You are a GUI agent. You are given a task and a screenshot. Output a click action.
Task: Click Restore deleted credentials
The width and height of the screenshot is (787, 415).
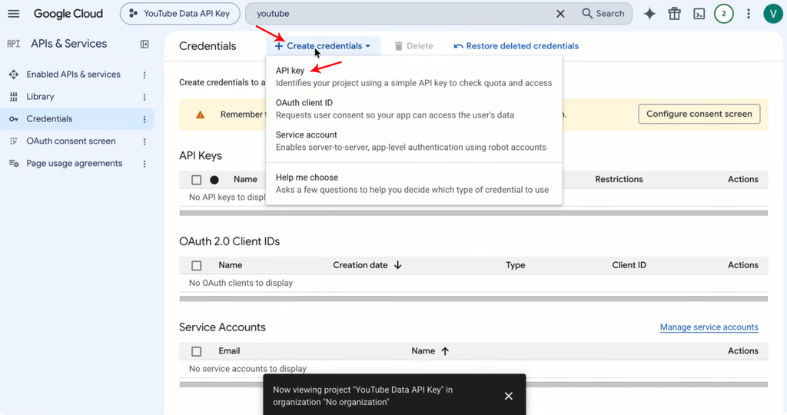(x=516, y=45)
